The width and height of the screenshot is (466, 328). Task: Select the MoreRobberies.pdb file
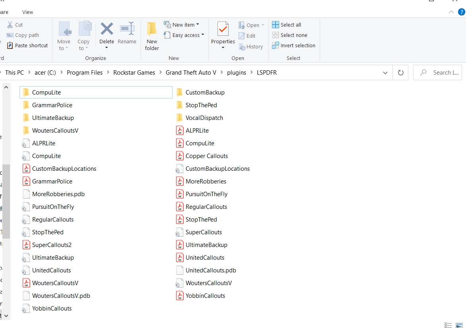click(x=54, y=194)
